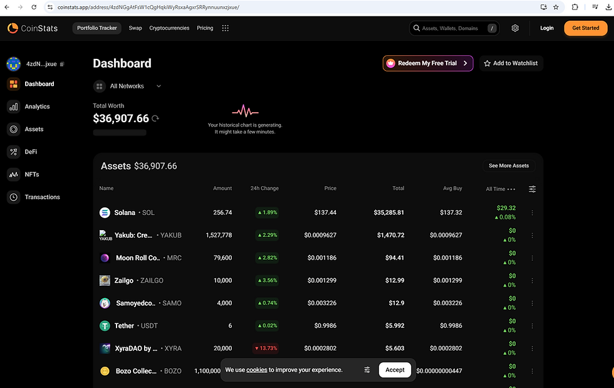Open Zailgo row three-dot menu

click(532, 281)
